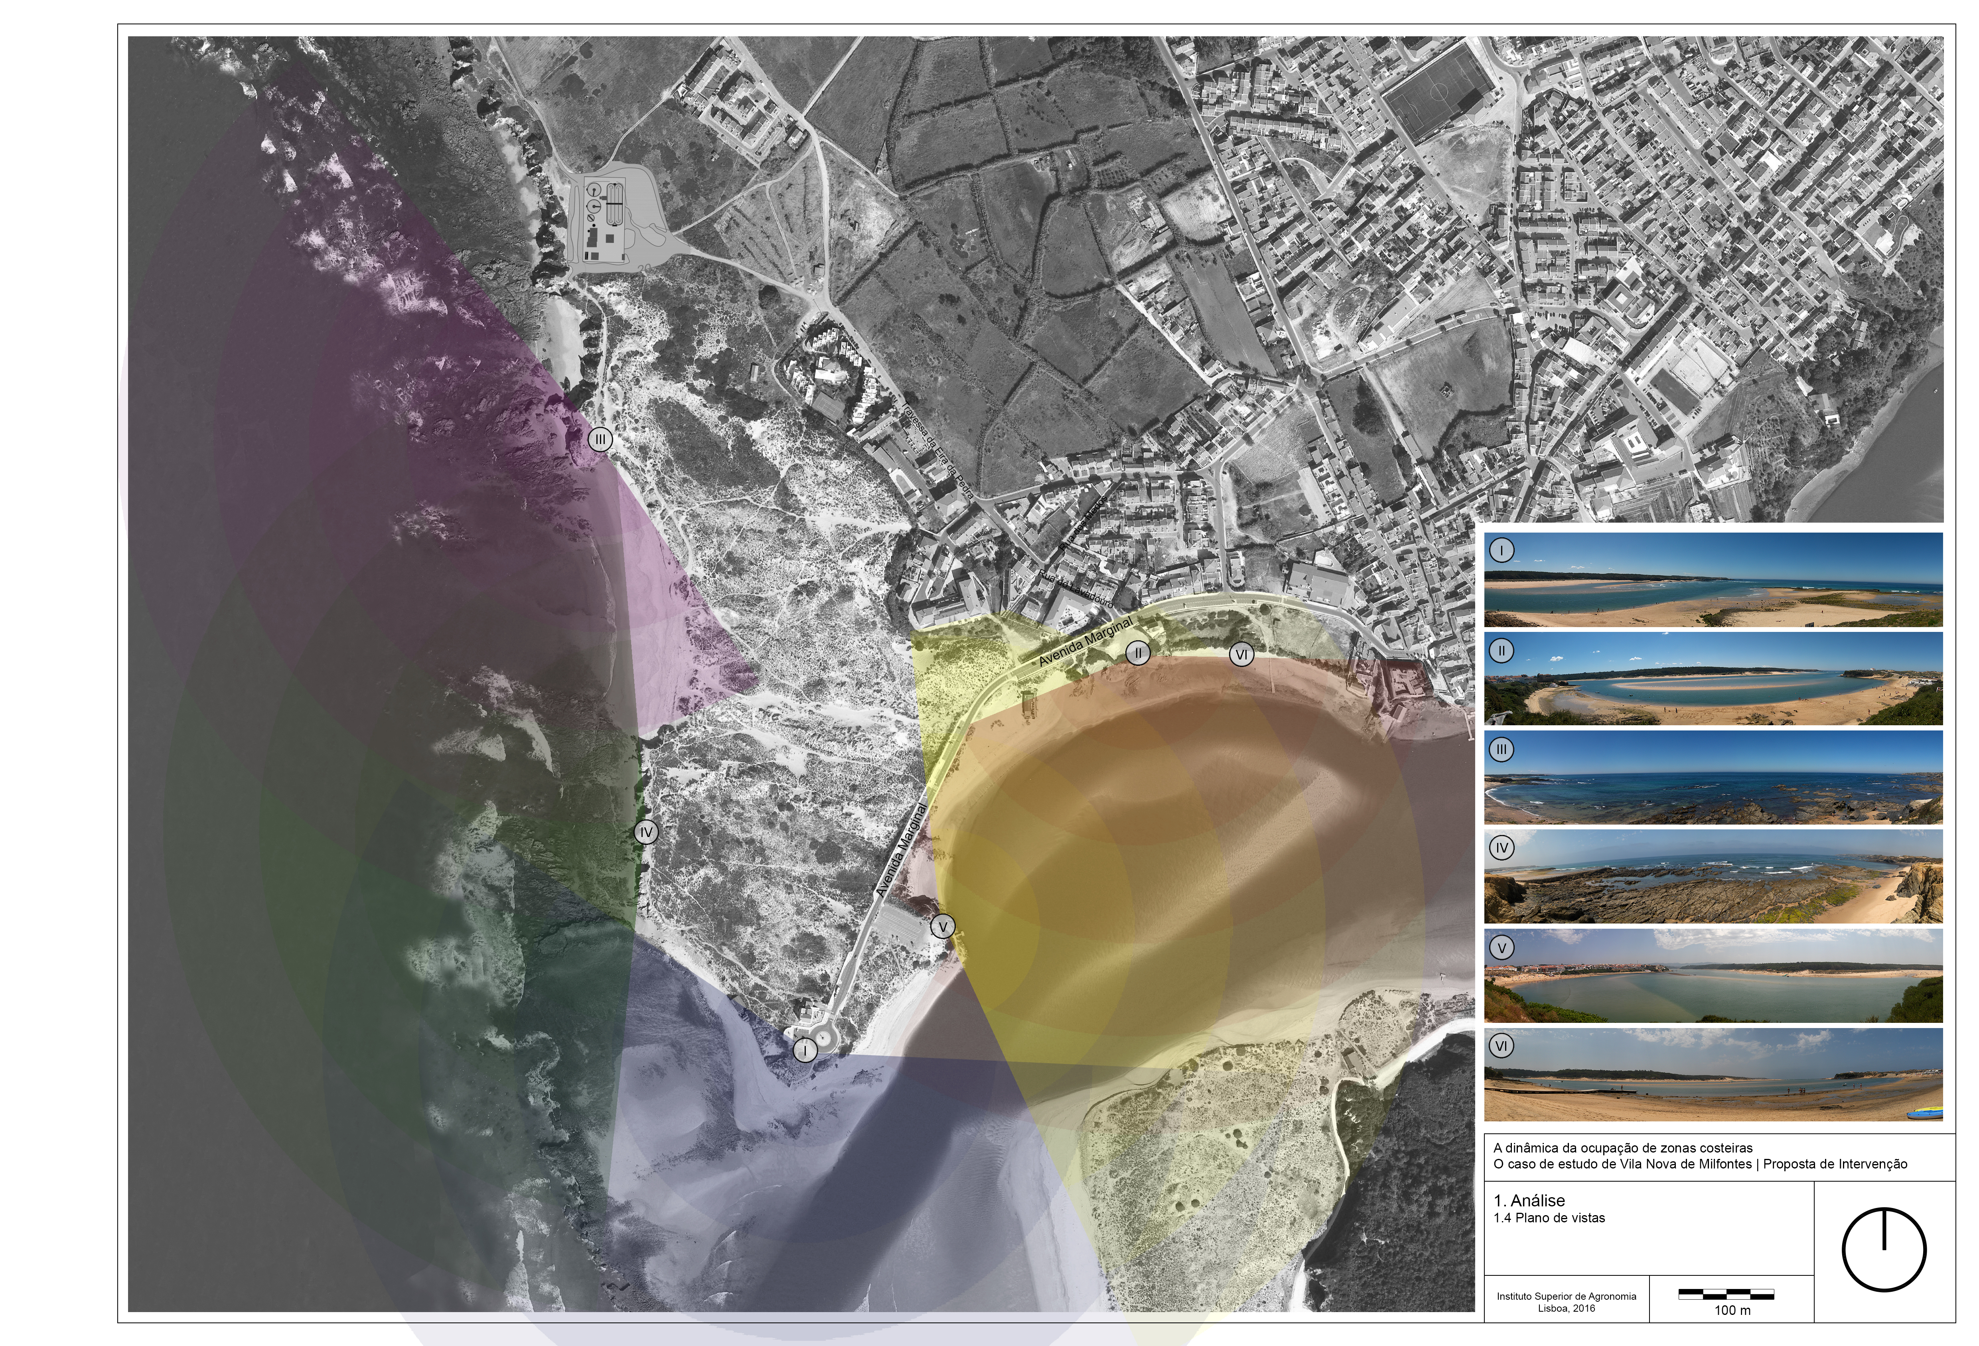This screenshot has height=1346, width=1979.
Task: Select panorama photo V thumbnail
Action: pyautogui.click(x=1713, y=975)
